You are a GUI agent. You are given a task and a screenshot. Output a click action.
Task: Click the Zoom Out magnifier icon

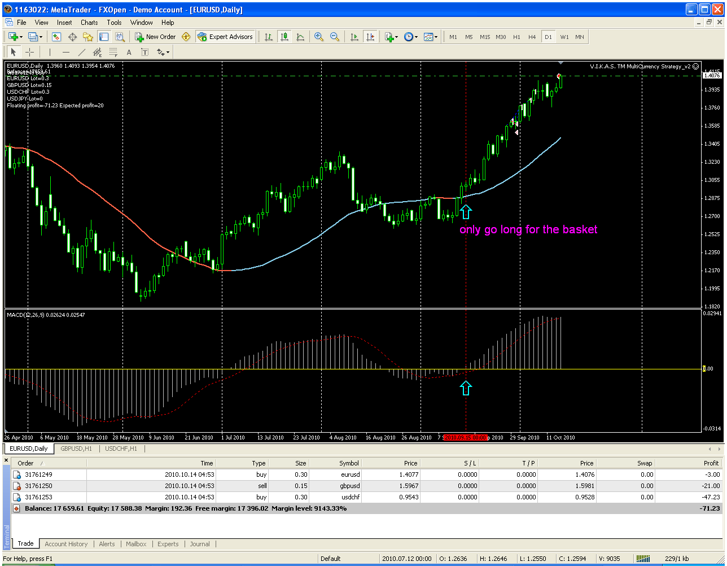point(335,37)
